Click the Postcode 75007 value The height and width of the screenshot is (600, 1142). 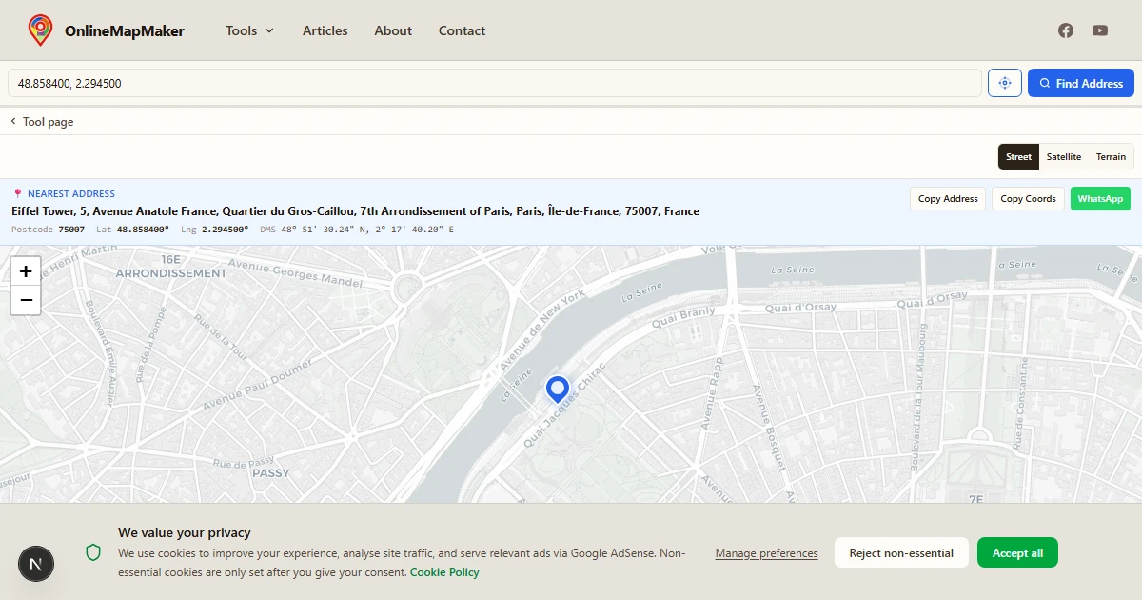click(x=71, y=230)
